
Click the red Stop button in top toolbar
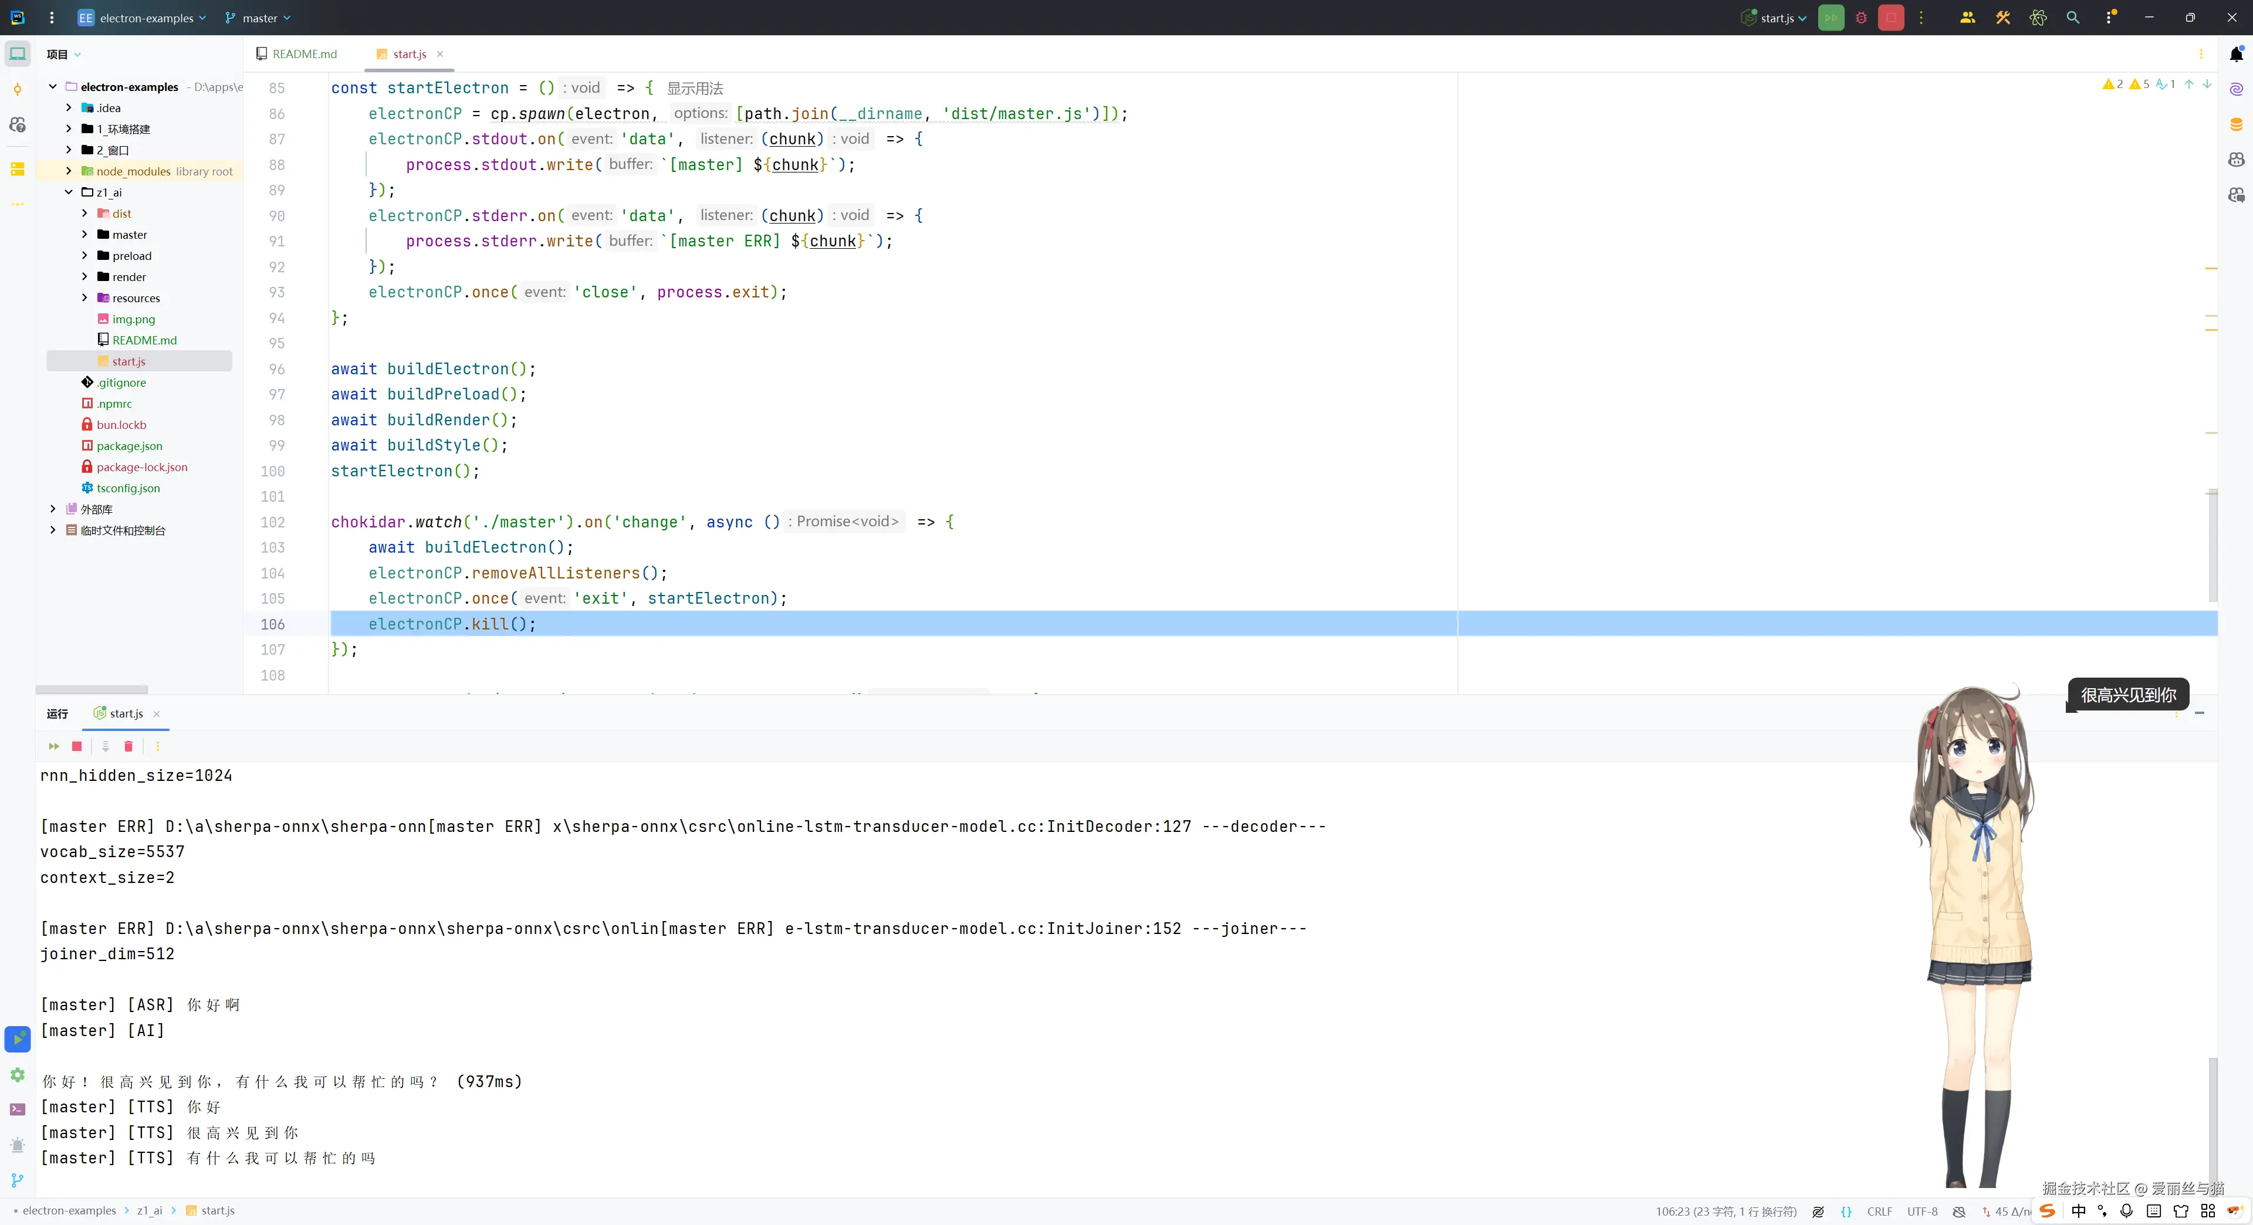coord(1890,18)
